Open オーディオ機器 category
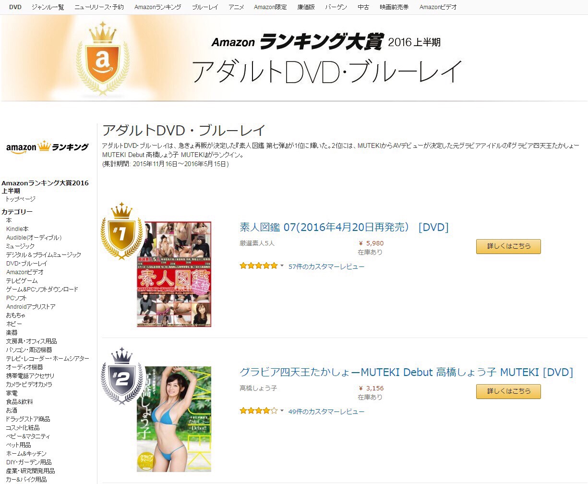The height and width of the screenshot is (484, 588). (x=24, y=367)
